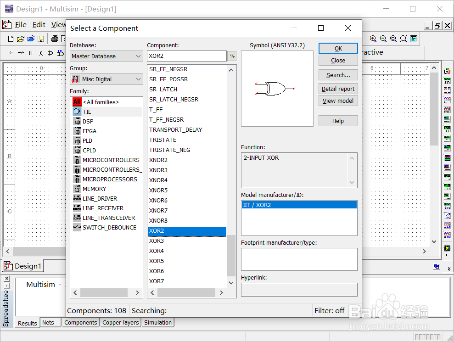This screenshot has width=454, height=342.
Task: Switch to the Components tab
Action: coord(80,323)
